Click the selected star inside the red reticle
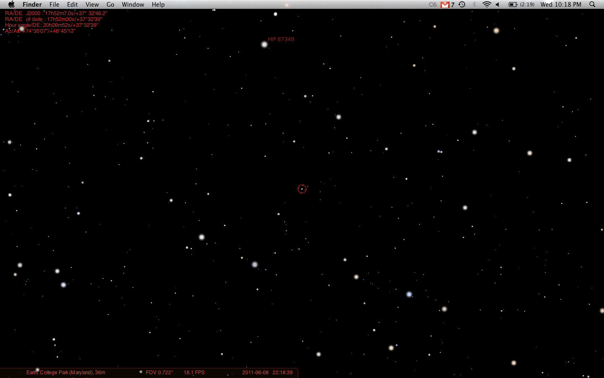Screen dimensions: 604x378 (x=302, y=189)
